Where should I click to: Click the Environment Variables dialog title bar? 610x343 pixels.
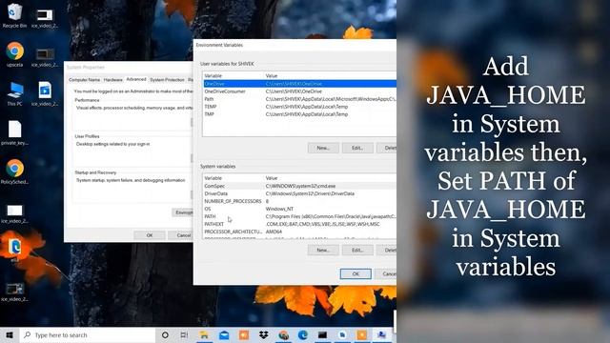295,45
